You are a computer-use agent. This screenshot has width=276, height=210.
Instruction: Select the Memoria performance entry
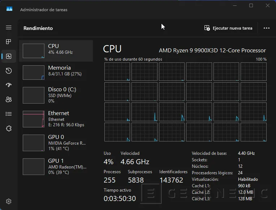point(56,72)
